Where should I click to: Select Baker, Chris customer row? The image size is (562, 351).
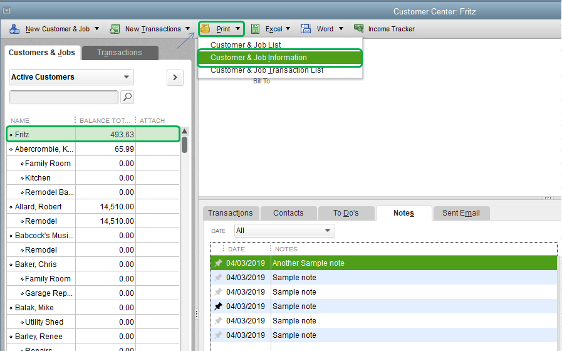(93, 265)
